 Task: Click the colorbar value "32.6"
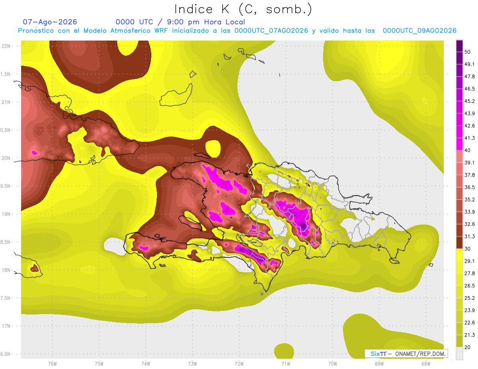coord(469,224)
